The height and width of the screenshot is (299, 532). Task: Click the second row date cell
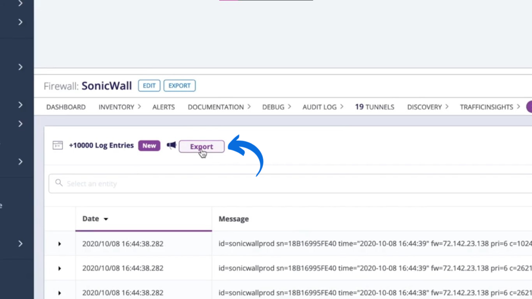pyautogui.click(x=123, y=268)
